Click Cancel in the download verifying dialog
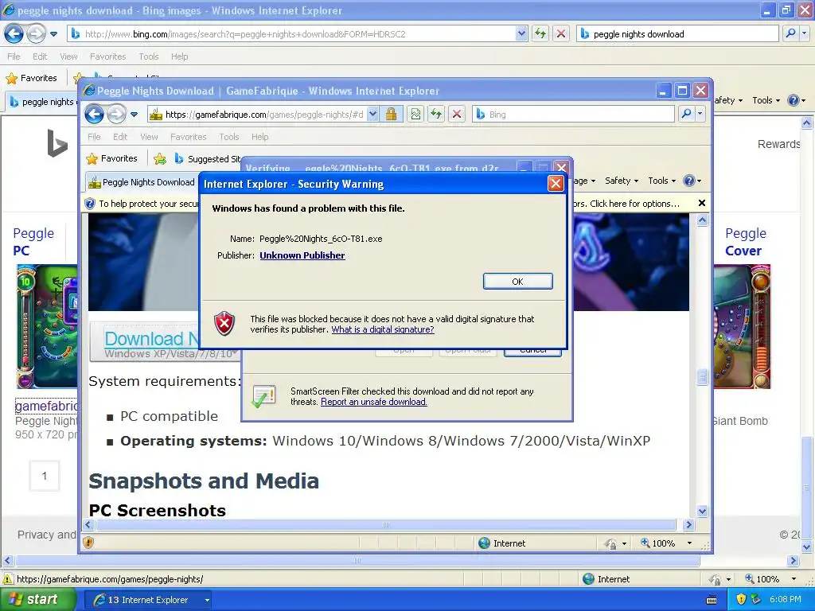This screenshot has width=815, height=611. (532, 351)
